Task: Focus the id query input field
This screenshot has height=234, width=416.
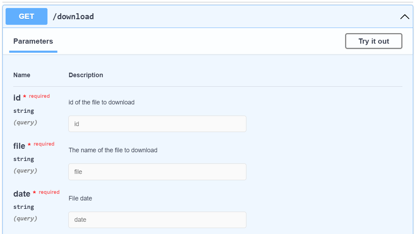Action: pos(157,124)
